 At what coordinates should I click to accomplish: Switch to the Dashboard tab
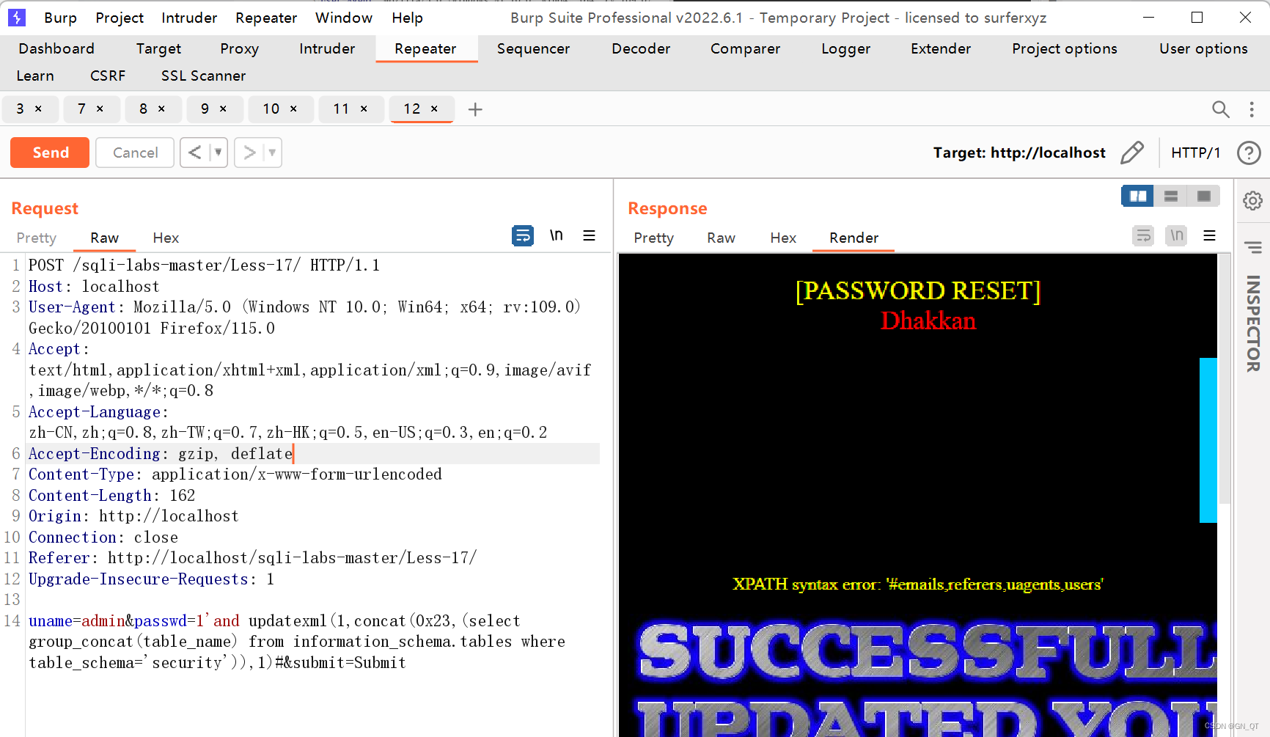pyautogui.click(x=56, y=48)
